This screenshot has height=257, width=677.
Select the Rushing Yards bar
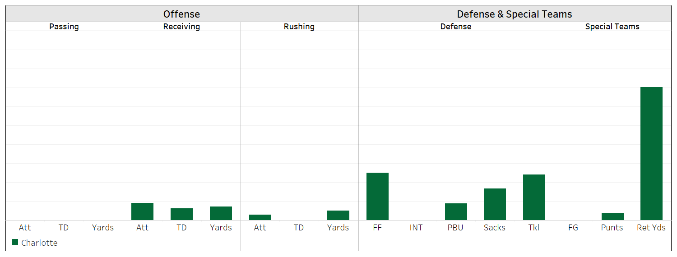pos(338,215)
